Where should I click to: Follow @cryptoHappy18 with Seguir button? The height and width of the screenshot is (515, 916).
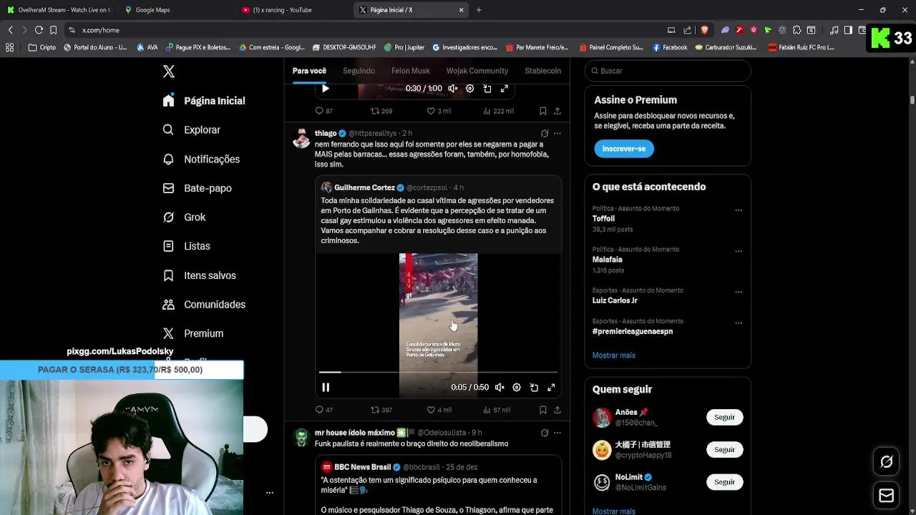point(724,450)
